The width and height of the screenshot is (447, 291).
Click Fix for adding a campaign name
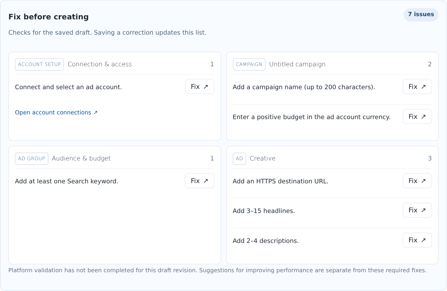417,87
